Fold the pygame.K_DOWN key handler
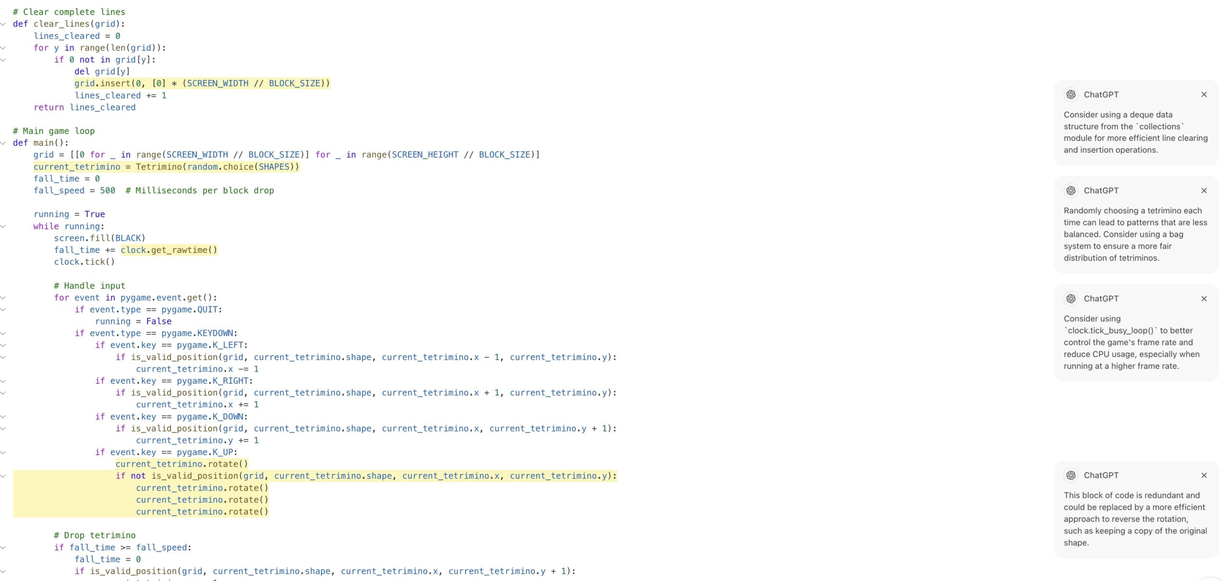Viewport: 1230px width, 581px height. (3, 417)
